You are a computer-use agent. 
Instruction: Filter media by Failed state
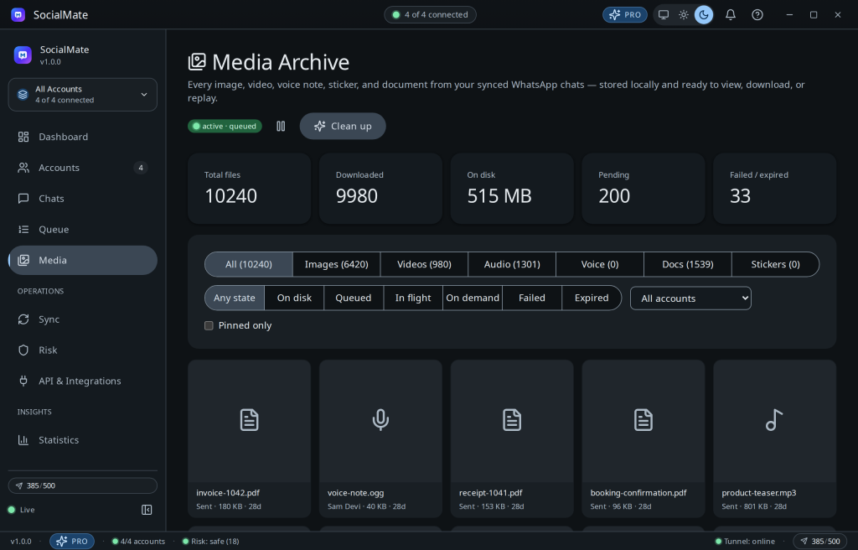[x=532, y=298]
